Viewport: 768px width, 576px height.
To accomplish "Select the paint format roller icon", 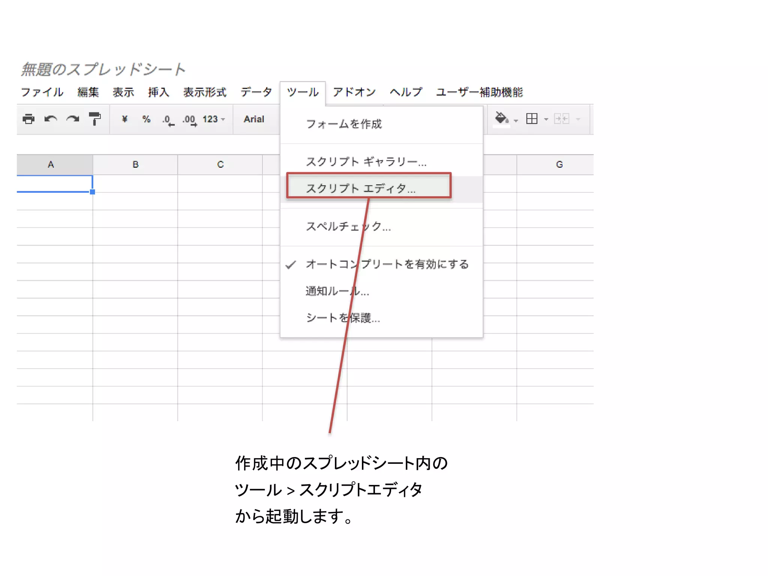I will (x=95, y=119).
